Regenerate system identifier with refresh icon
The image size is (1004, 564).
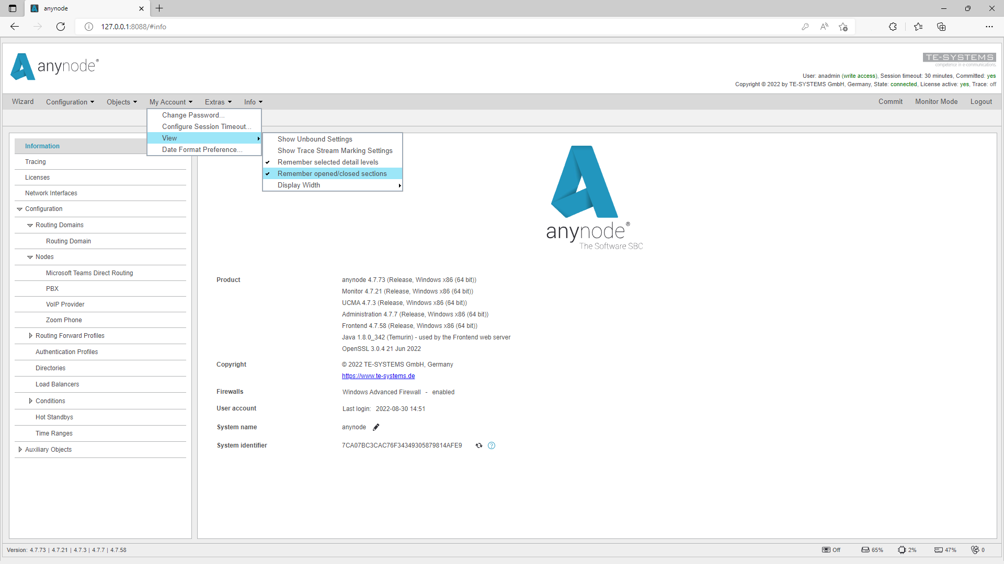pyautogui.click(x=479, y=445)
